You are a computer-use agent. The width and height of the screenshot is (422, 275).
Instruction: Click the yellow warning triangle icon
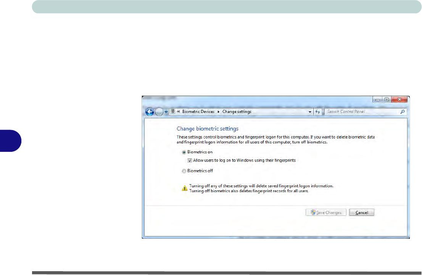pyautogui.click(x=184, y=188)
